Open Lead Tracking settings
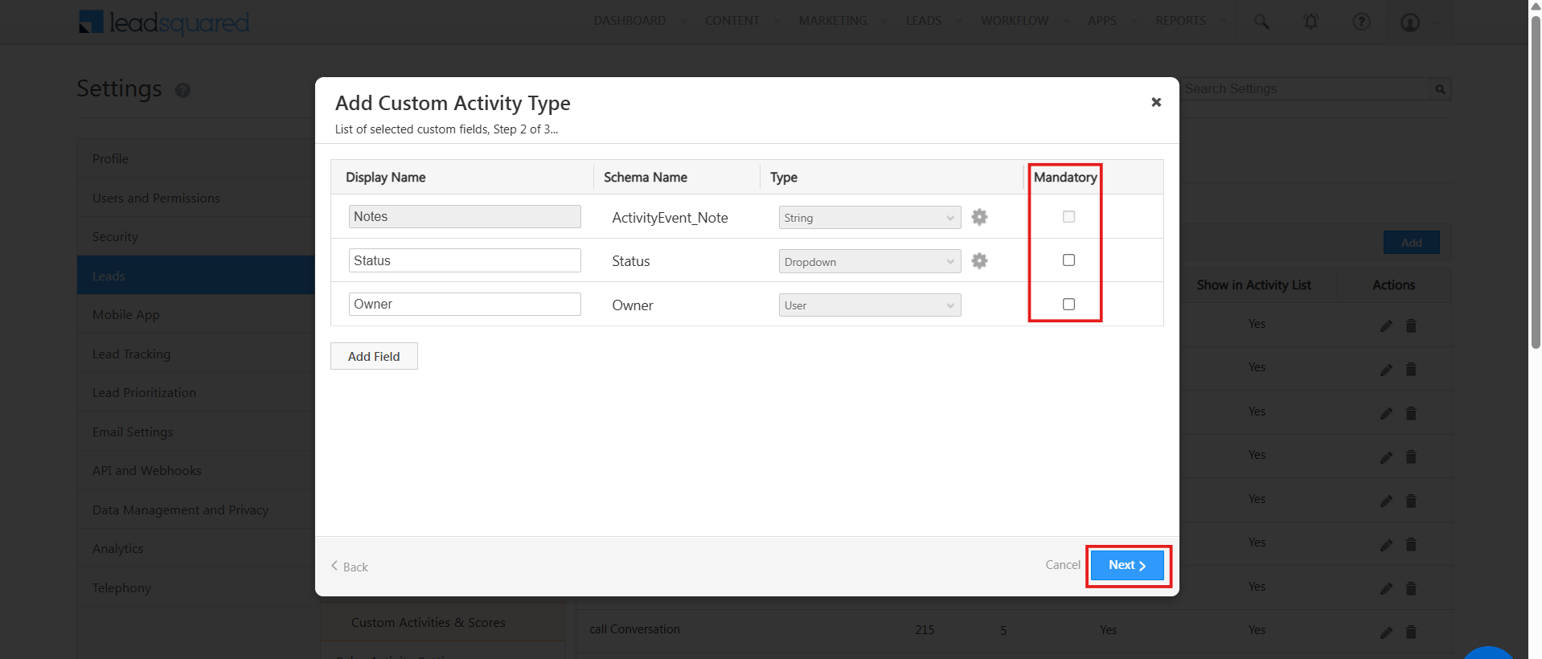The height and width of the screenshot is (659, 1542). click(195, 354)
